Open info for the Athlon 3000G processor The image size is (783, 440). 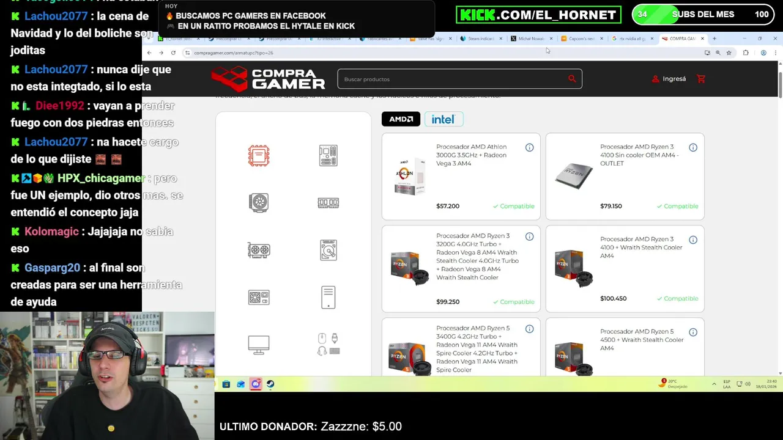tap(530, 147)
